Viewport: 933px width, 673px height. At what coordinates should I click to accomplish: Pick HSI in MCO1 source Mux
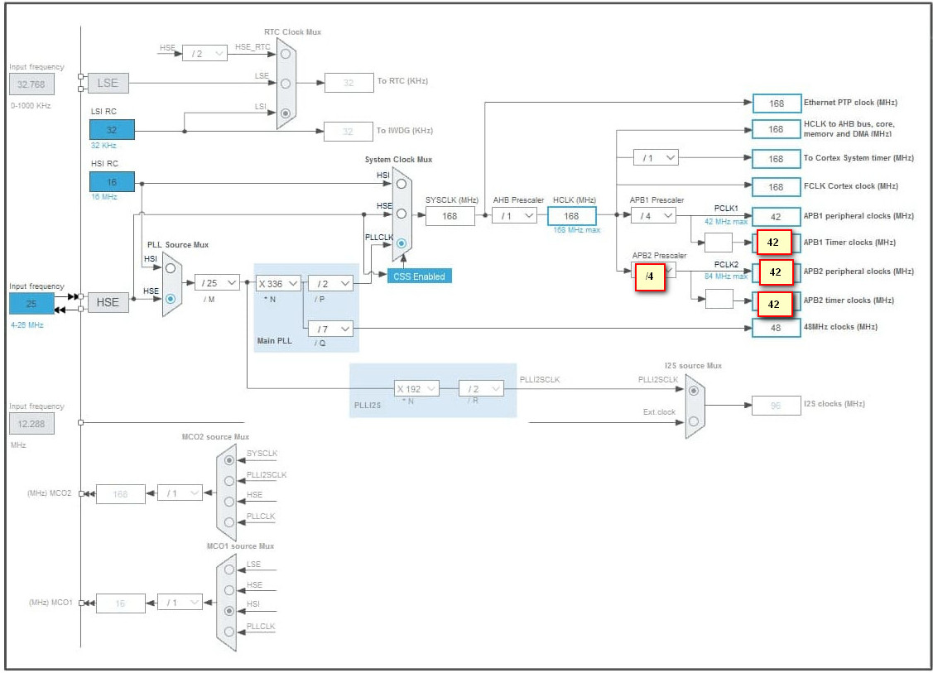pos(229,611)
